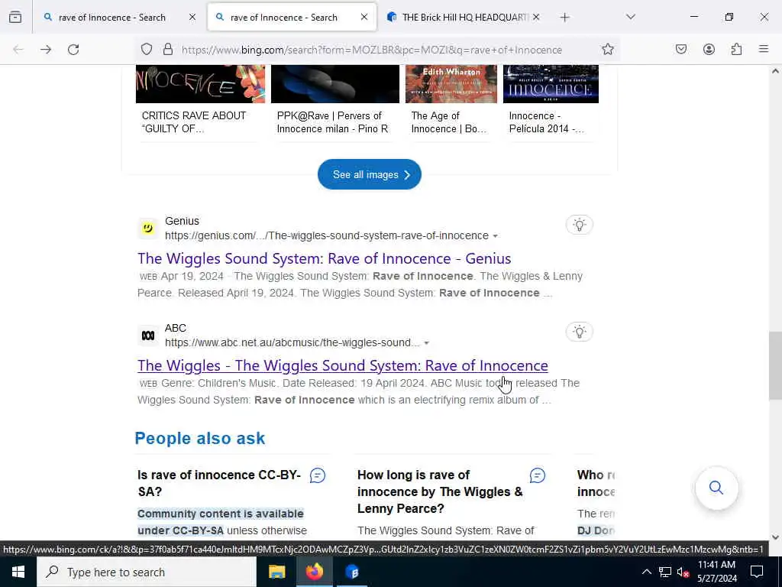The width and height of the screenshot is (782, 587).
Task: Open tracking protection shield icon
Action: [146, 50]
